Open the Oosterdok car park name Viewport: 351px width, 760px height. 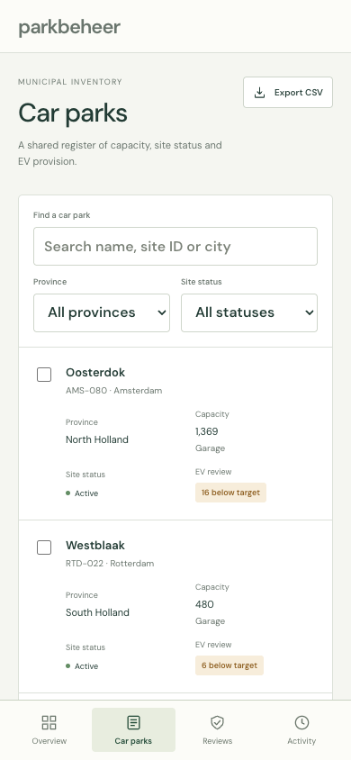(95, 372)
